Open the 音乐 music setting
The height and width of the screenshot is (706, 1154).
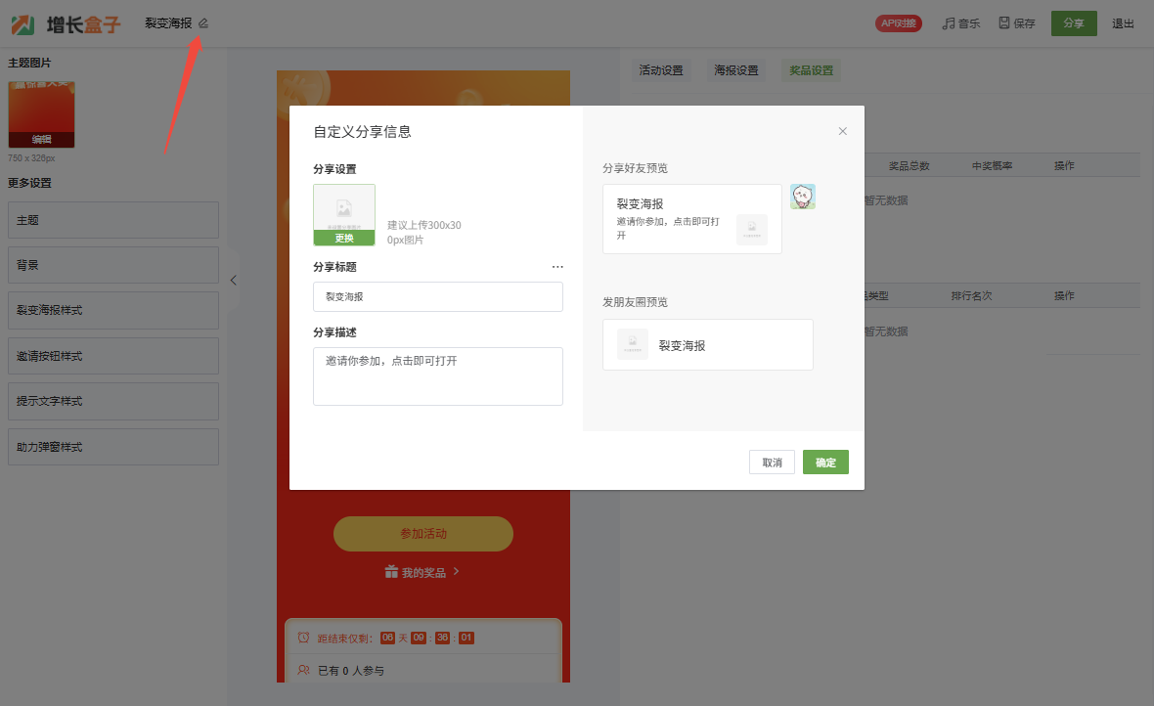point(960,23)
